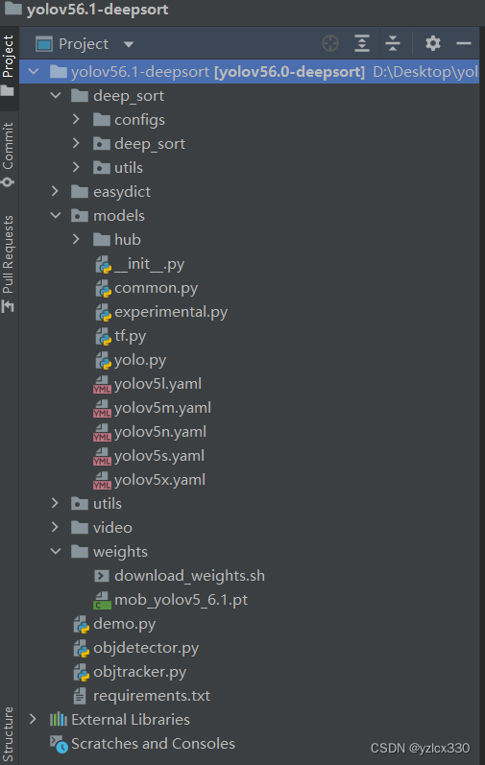Select the yolo.py file
Screen dimensions: 485x765
click(140, 360)
